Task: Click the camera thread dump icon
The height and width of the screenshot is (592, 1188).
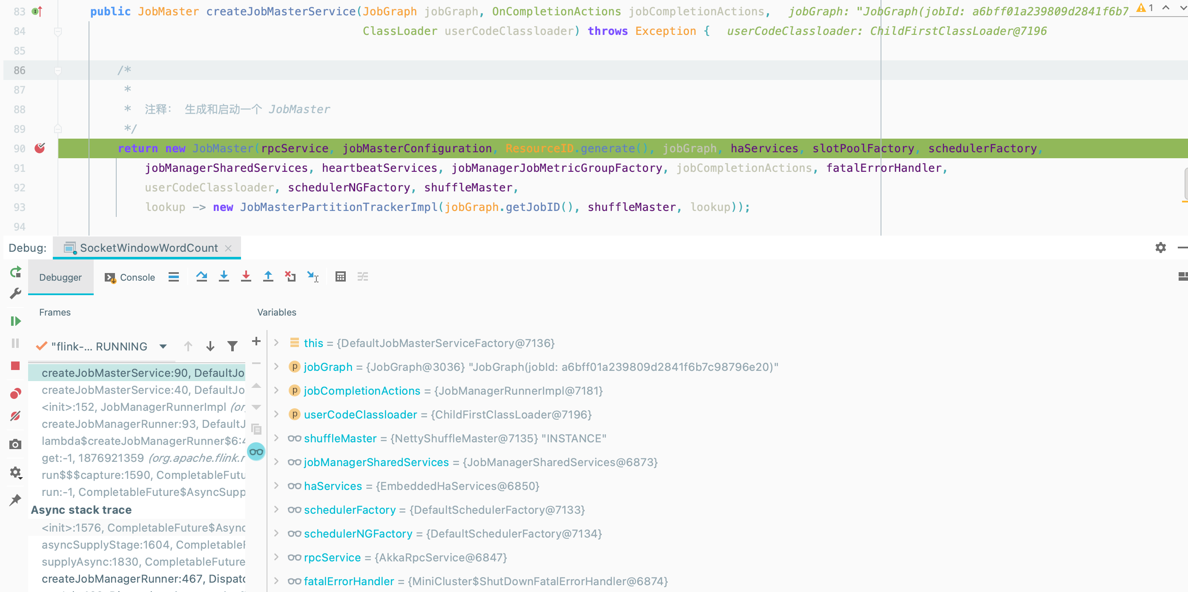Action: [15, 444]
